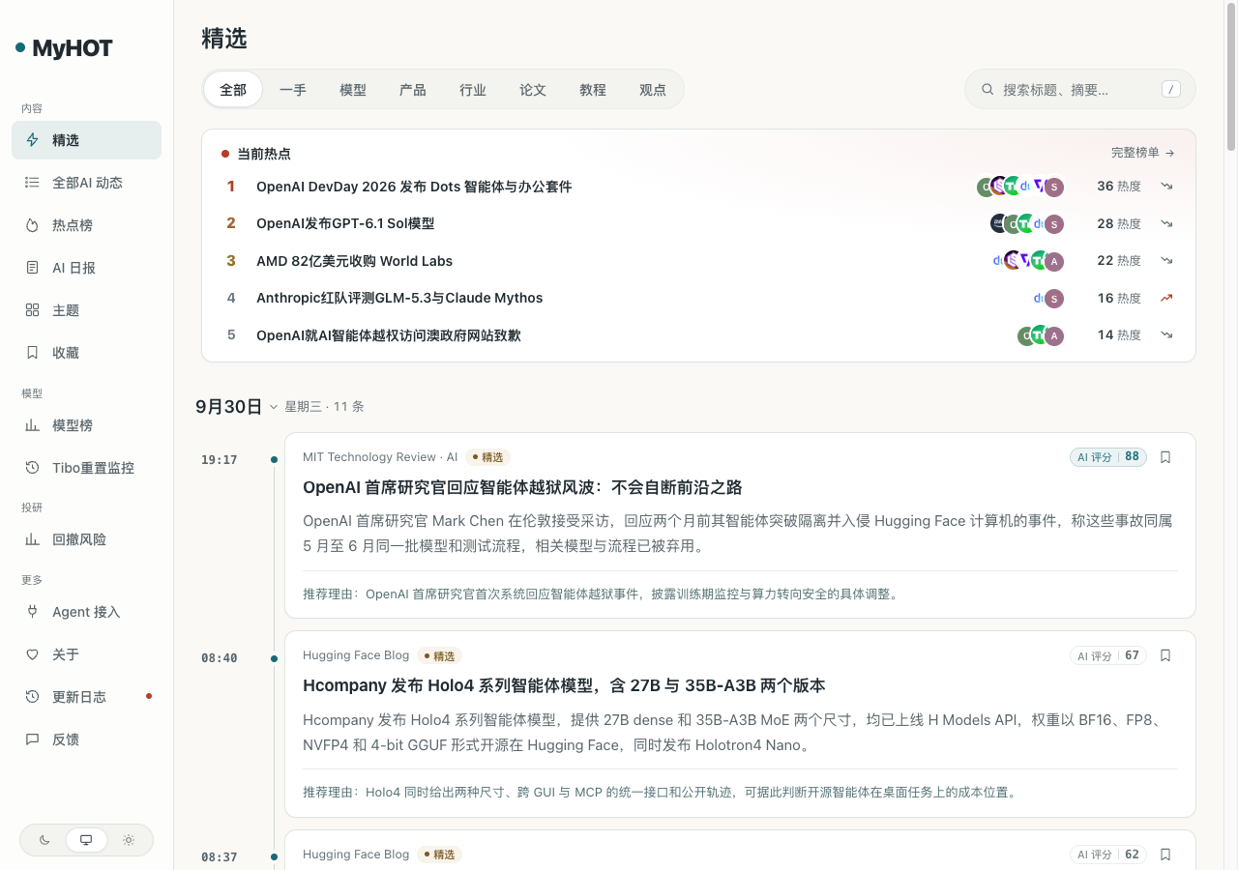Select the 行业 filter tab
Screen dimensions: 1238x870
coord(473,90)
